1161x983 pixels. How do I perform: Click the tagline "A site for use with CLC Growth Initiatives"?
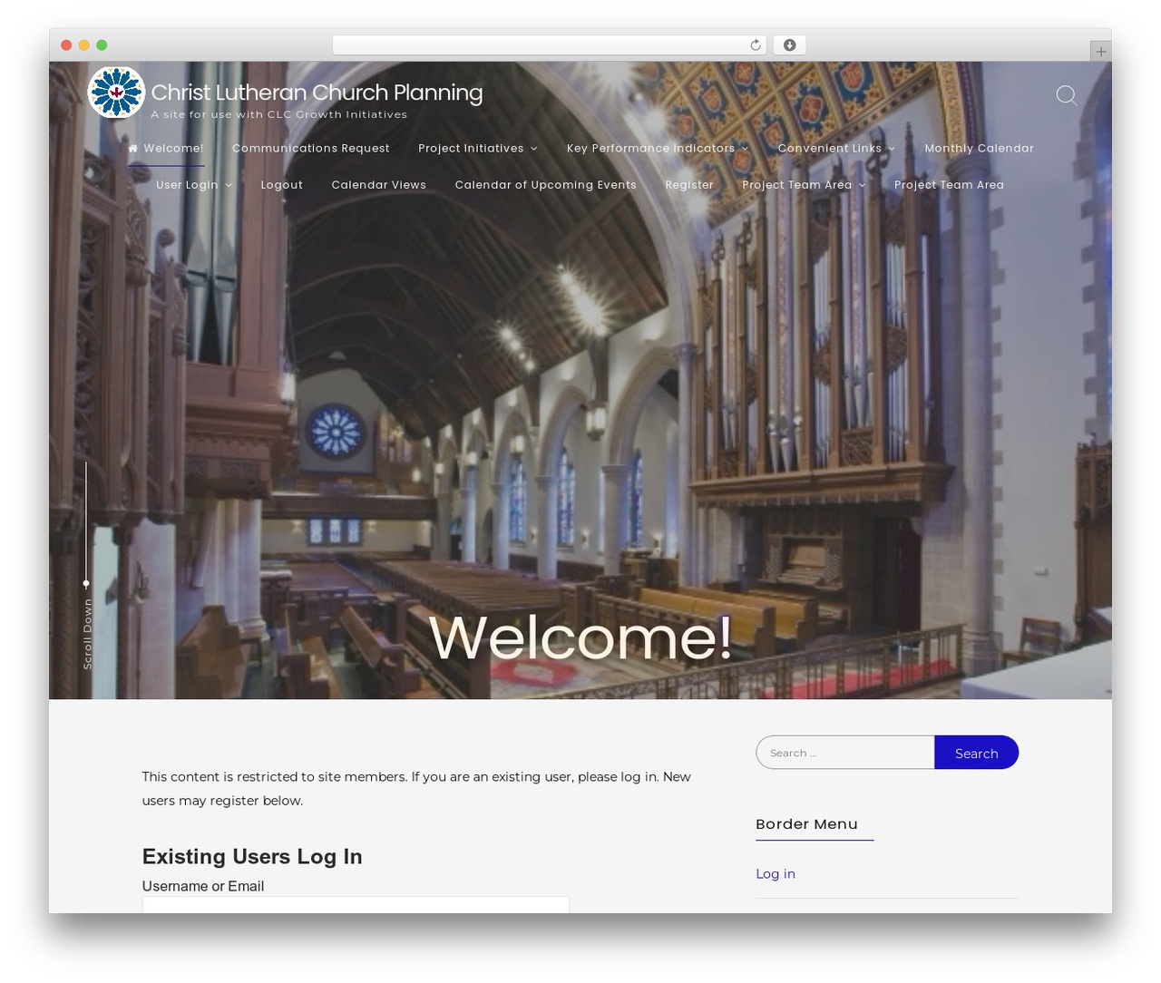point(279,114)
